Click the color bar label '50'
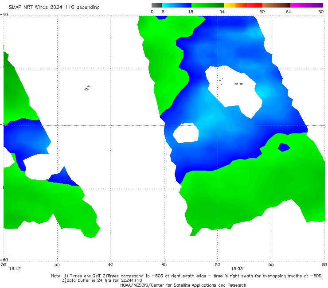This screenshot has width=328, height=288. (262, 12)
